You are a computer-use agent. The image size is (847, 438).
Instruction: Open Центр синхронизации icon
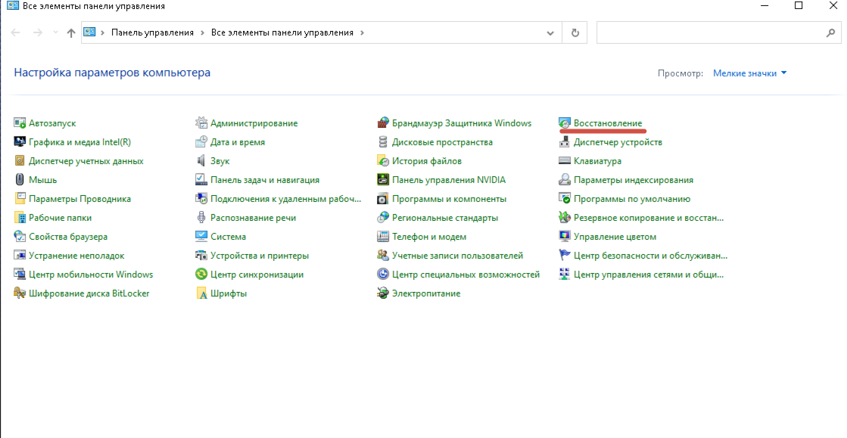pos(201,275)
